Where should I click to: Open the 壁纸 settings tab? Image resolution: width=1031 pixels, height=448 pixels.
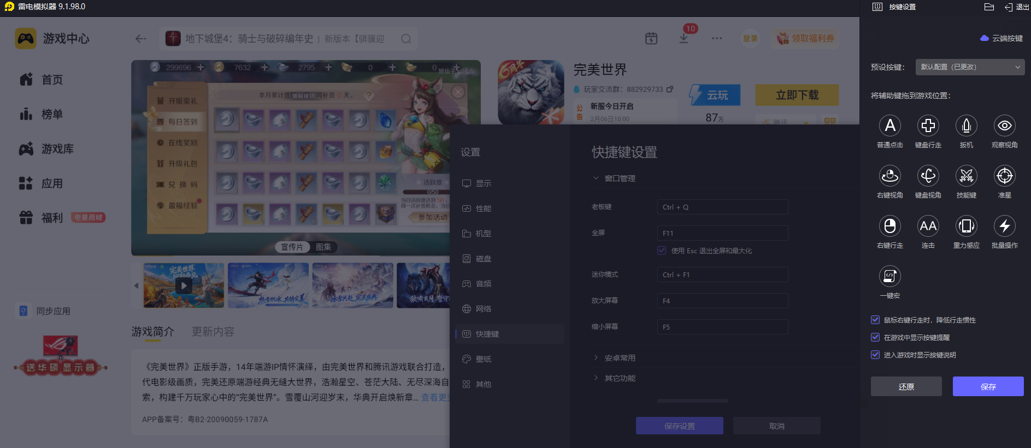pos(510,359)
